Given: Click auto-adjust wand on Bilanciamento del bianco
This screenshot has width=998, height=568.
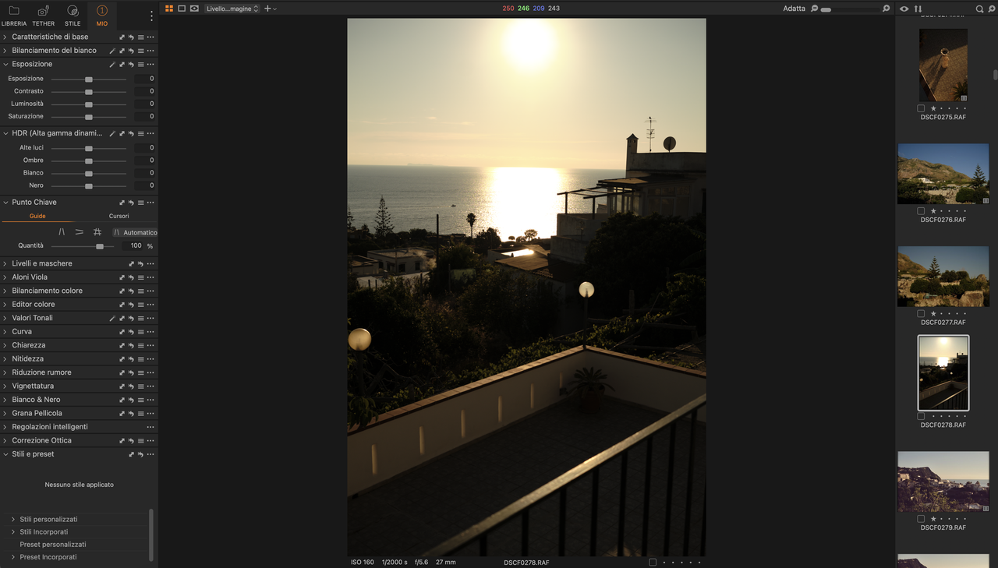Looking at the screenshot, I should (112, 51).
